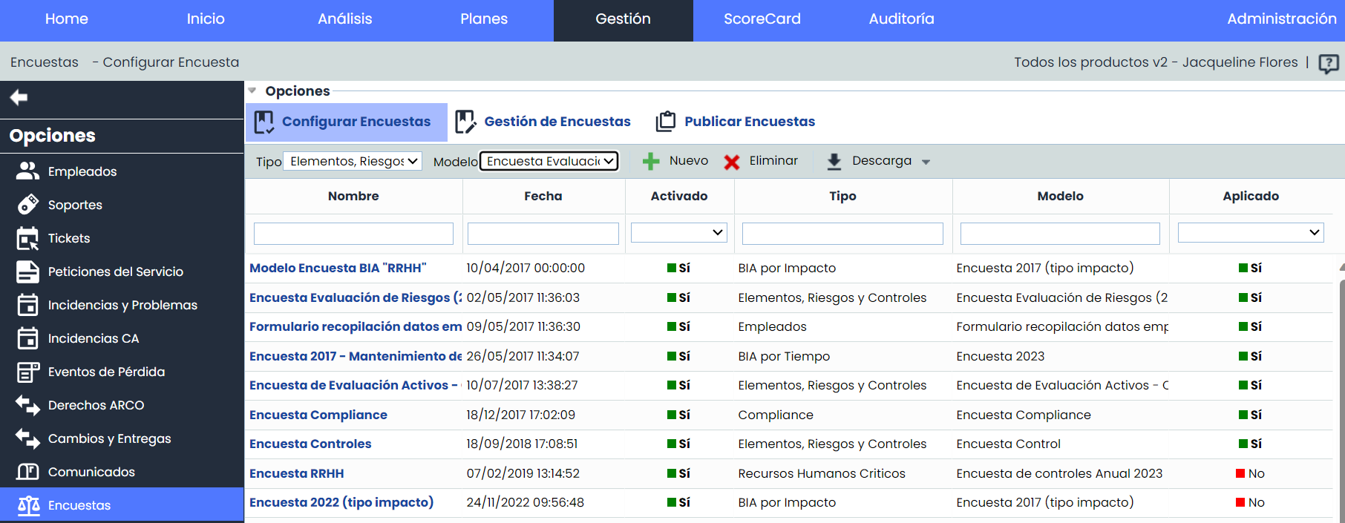This screenshot has width=1345, height=523.
Task: Click the red X Eliminar icon
Action: [x=732, y=162]
